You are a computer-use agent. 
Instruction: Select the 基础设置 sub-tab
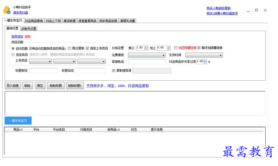12,28
